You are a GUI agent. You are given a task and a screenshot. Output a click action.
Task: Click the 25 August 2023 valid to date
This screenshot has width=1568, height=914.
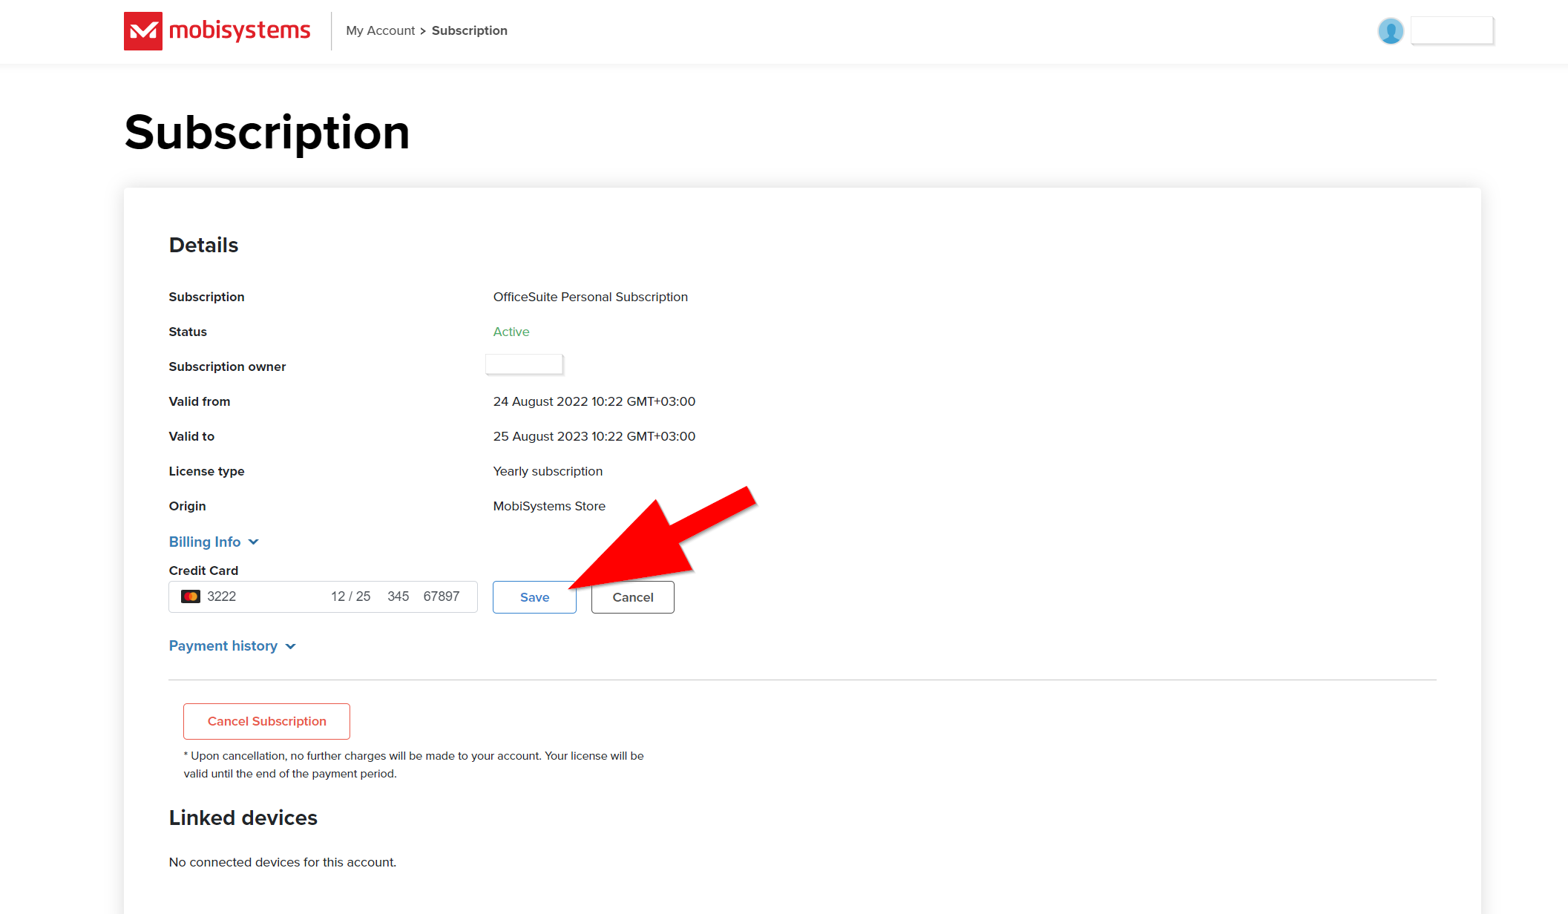[x=594, y=436]
